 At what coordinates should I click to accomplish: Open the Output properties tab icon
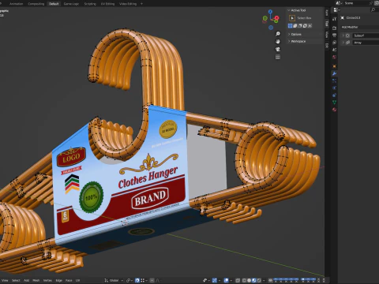click(x=334, y=35)
